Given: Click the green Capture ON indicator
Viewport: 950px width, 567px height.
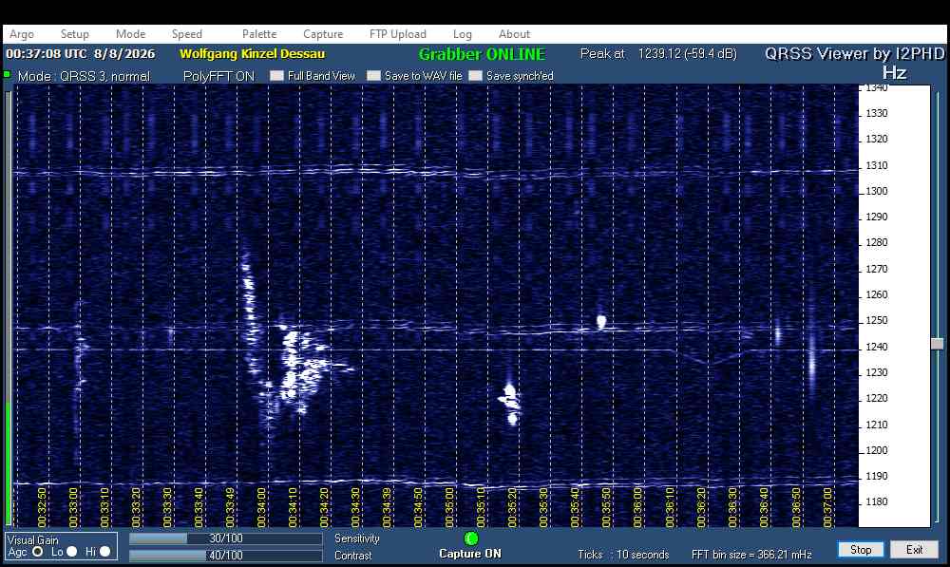Looking at the screenshot, I should pos(471,538).
